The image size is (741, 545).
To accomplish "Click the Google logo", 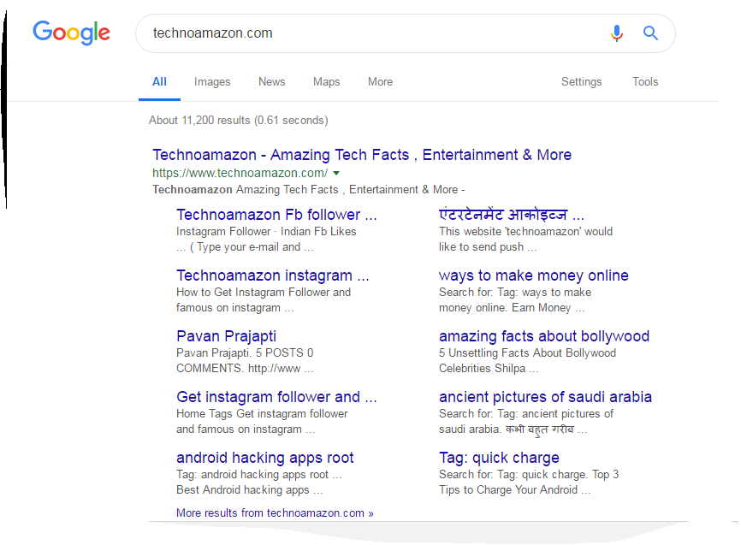I will (71, 33).
